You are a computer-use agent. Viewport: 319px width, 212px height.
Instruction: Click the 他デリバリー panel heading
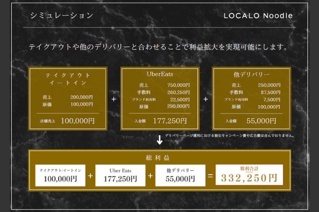251,74
